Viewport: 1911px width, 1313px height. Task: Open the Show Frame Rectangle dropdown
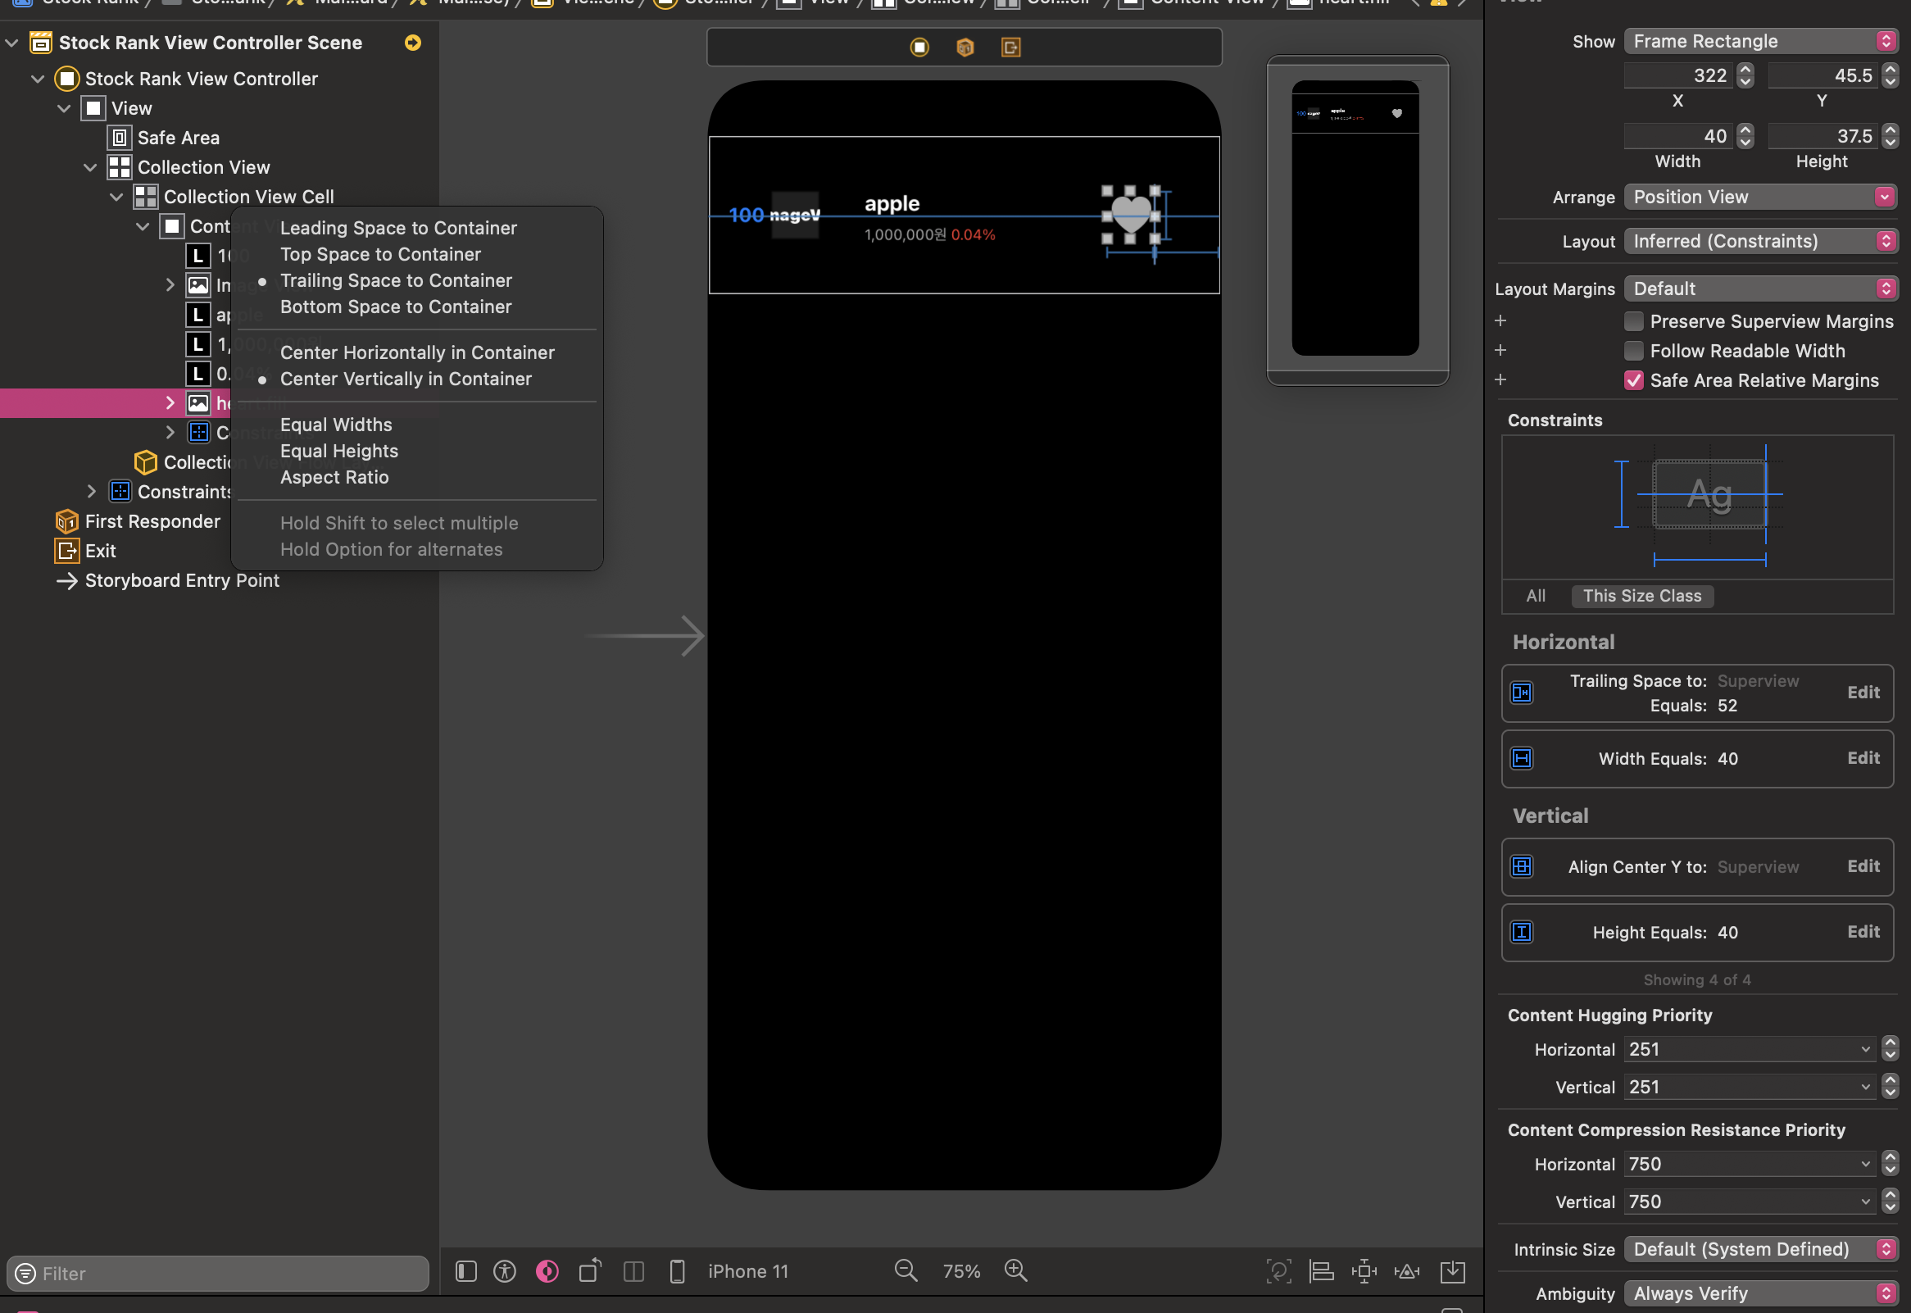pyautogui.click(x=1760, y=41)
